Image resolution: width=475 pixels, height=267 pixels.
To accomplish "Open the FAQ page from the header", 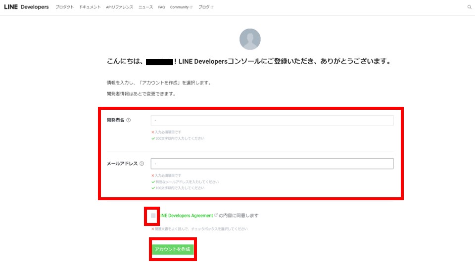I will click(x=161, y=7).
